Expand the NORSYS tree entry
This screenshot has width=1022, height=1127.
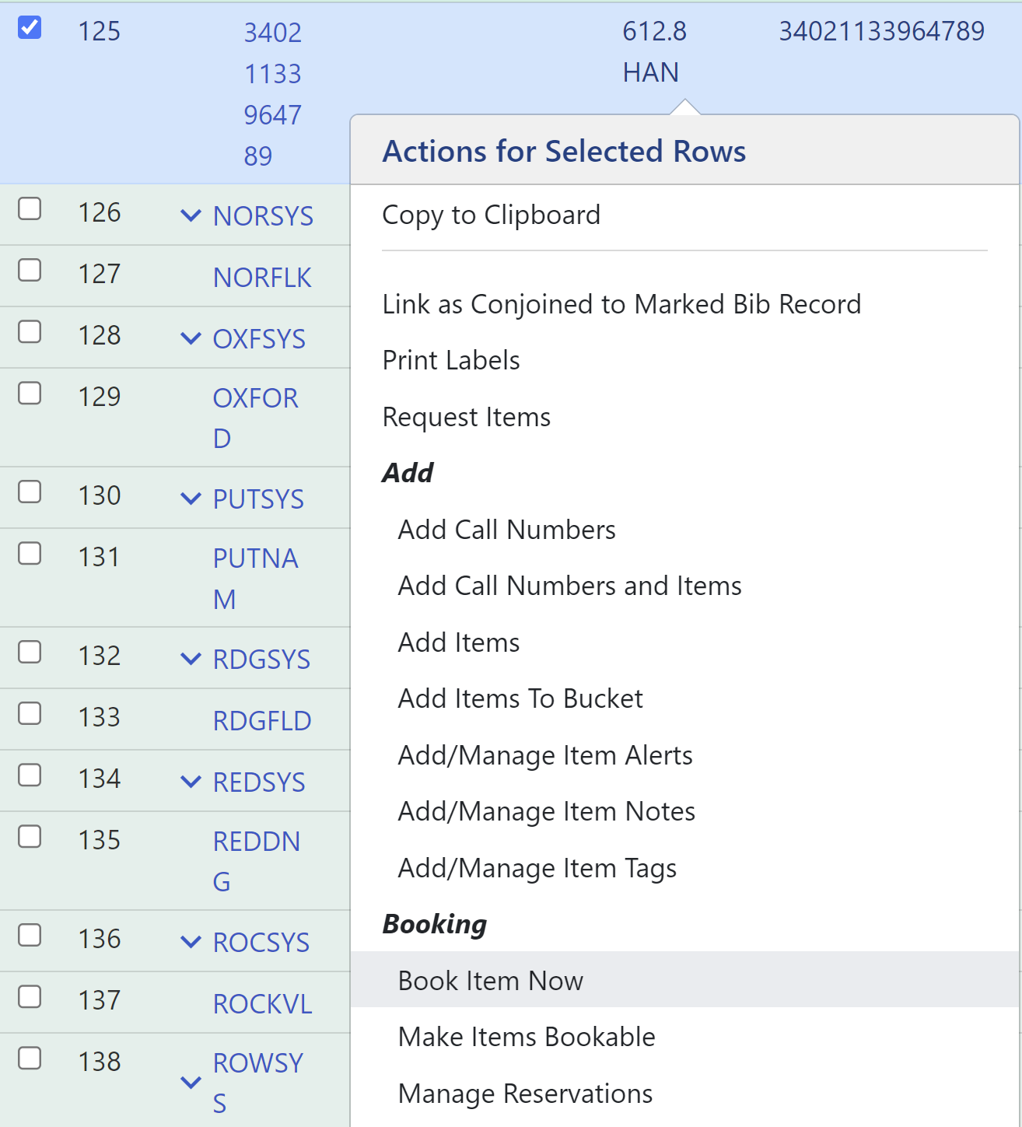tap(191, 215)
